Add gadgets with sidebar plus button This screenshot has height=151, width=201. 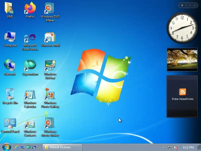tap(182, 5)
